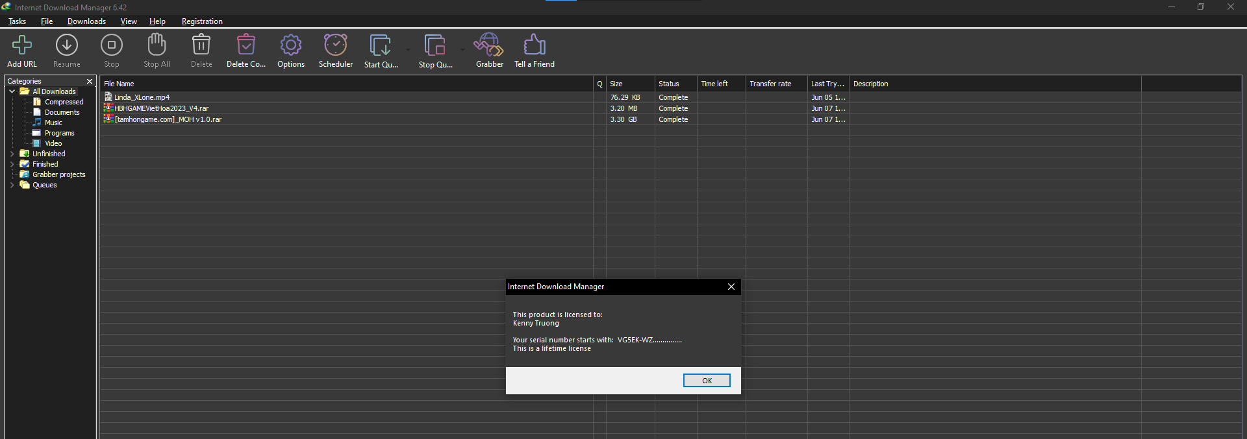Open the Downloads menu

[86, 21]
